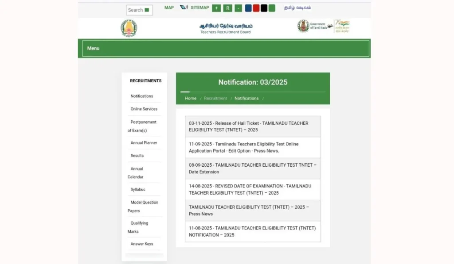The height and width of the screenshot is (264, 454).
Task: Click the MAP link
Action: pyautogui.click(x=168, y=8)
